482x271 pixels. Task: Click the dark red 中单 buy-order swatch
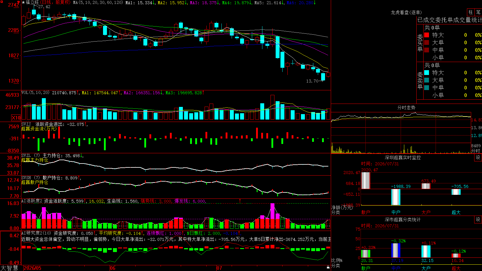click(x=427, y=50)
